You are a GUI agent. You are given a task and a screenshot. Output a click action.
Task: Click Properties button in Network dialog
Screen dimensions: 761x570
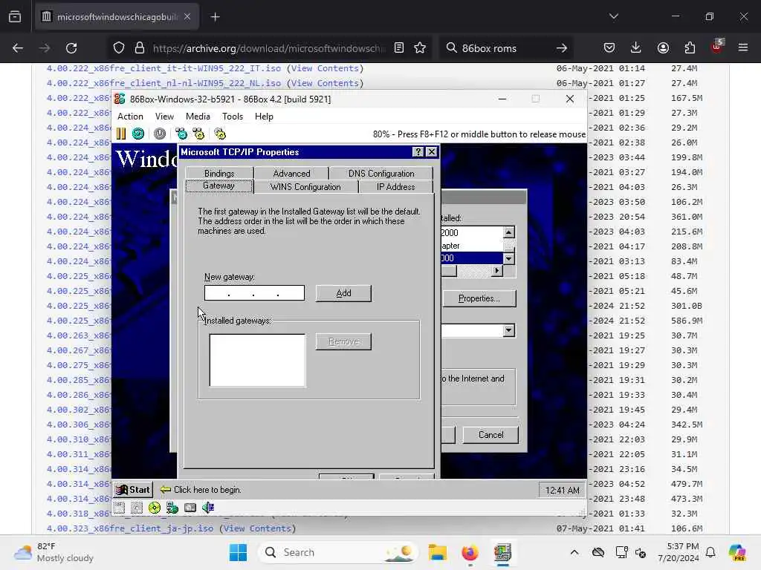point(479,298)
